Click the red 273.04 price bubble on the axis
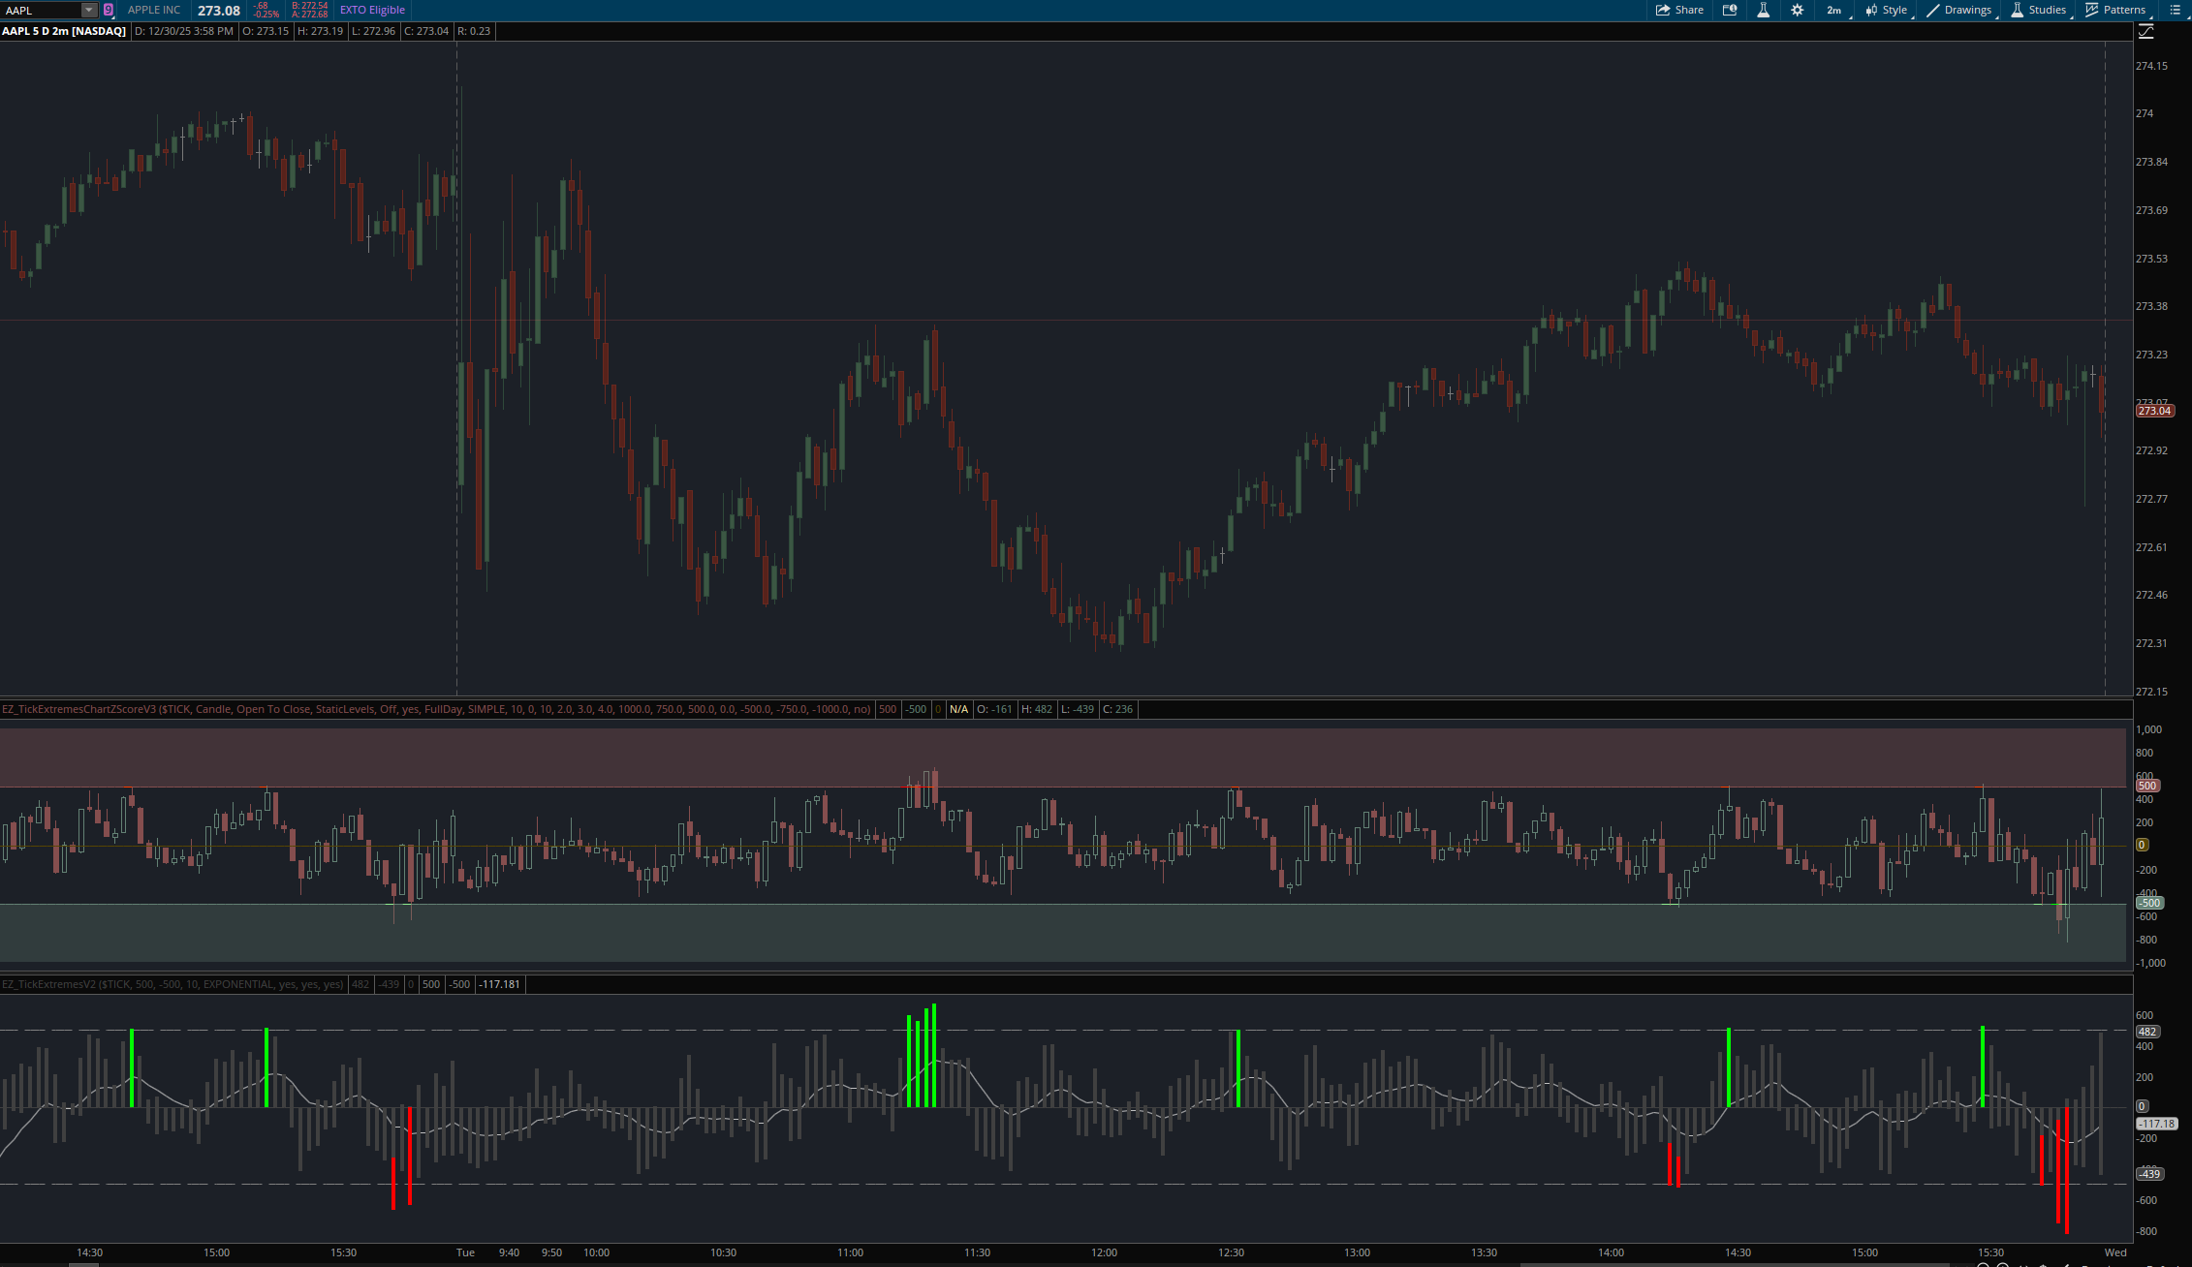2192x1267 pixels. click(2153, 410)
